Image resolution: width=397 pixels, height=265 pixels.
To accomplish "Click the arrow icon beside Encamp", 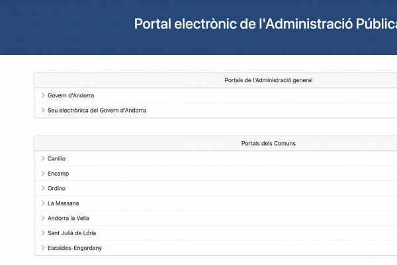I will (43, 174).
